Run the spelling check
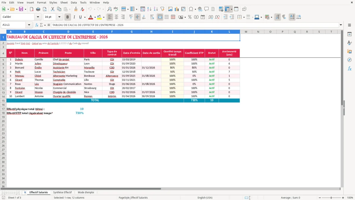355x200 pixels. click(x=116, y=9)
